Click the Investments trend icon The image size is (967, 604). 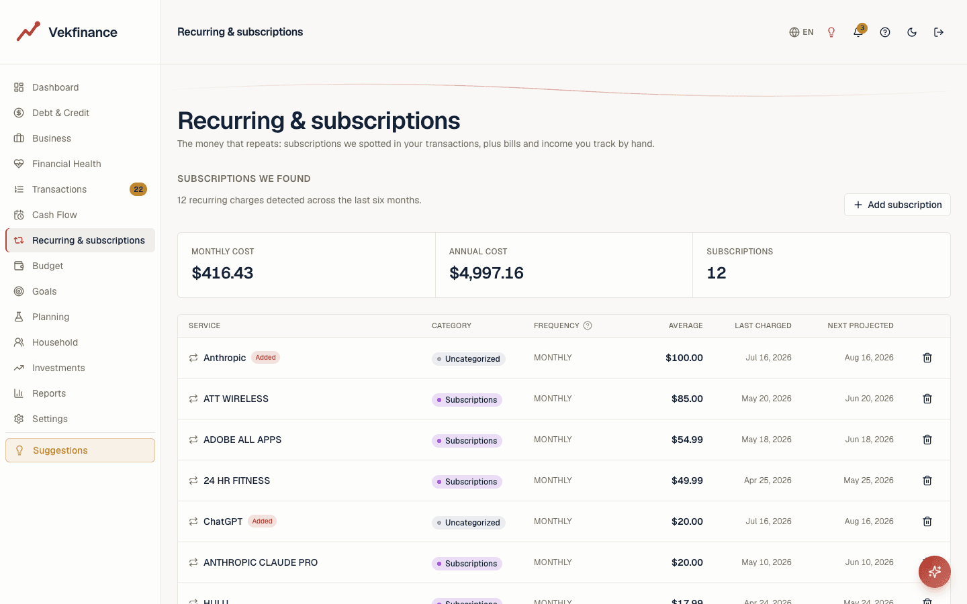coord(19,368)
